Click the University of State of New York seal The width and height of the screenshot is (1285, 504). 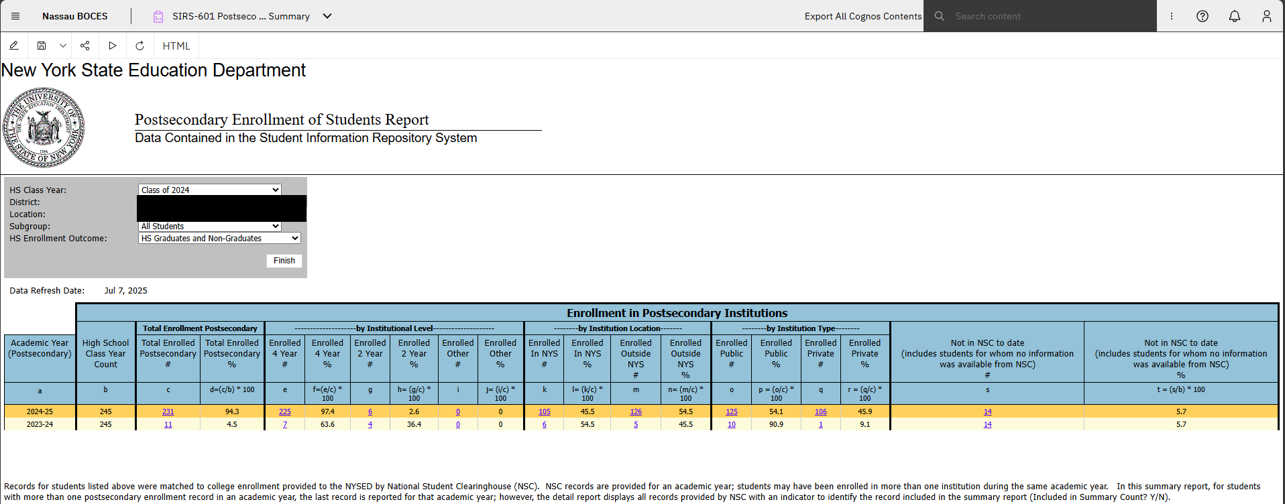44,127
